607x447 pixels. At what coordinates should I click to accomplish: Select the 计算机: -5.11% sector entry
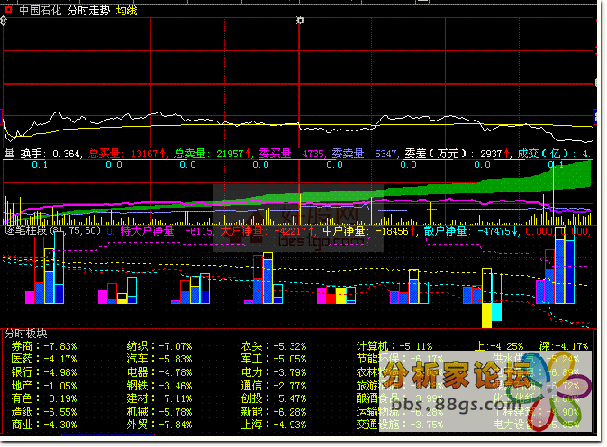pos(394,346)
